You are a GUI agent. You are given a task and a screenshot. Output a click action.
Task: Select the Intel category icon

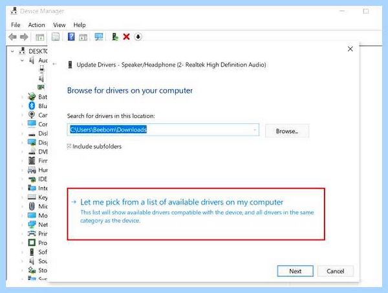click(x=32, y=188)
